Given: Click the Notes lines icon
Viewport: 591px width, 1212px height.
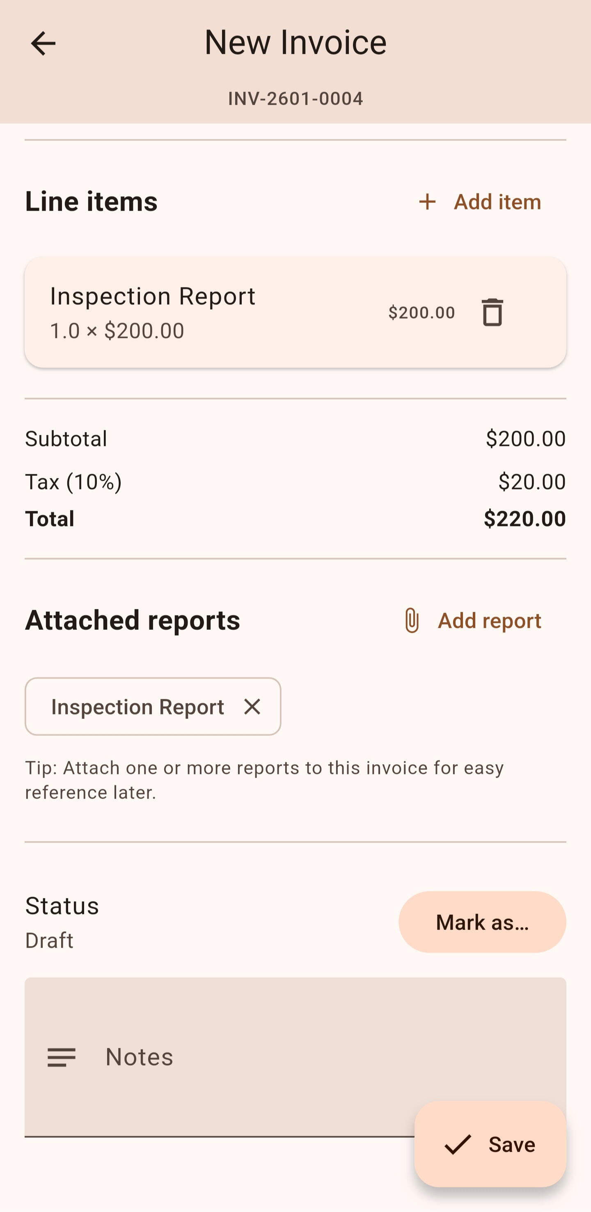Looking at the screenshot, I should (x=62, y=1057).
